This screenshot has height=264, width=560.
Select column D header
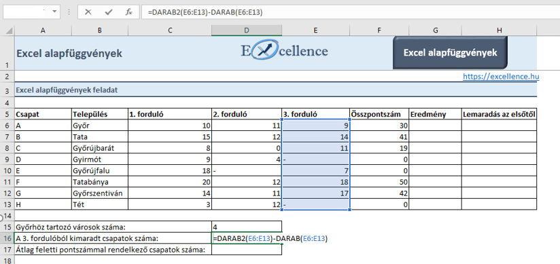coord(247,31)
